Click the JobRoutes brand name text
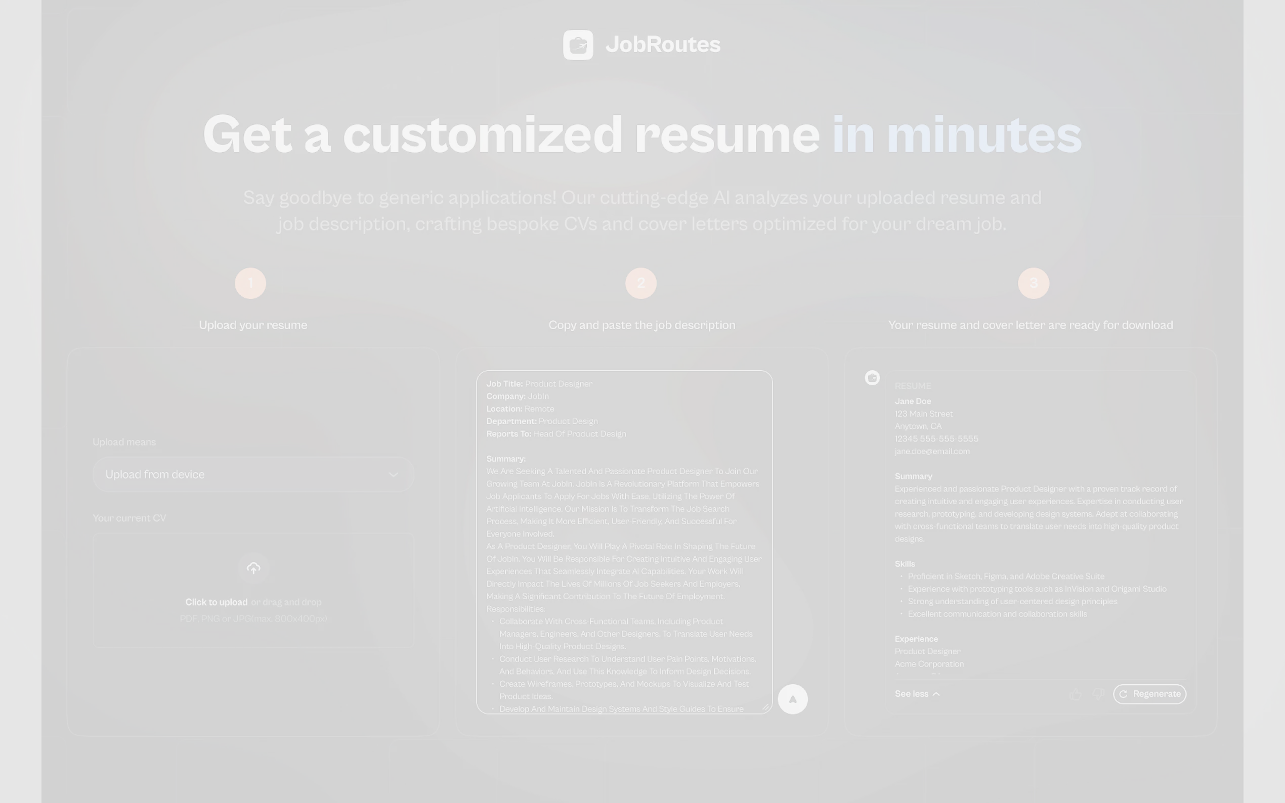The image size is (1285, 803). tap(662, 44)
